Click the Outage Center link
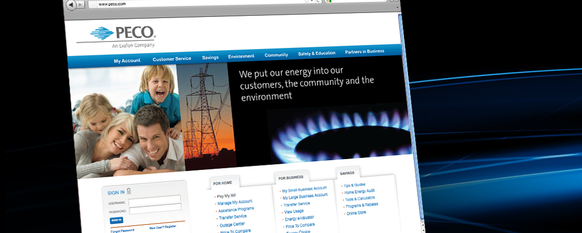Screen dimensions: 582x233 click(232, 225)
